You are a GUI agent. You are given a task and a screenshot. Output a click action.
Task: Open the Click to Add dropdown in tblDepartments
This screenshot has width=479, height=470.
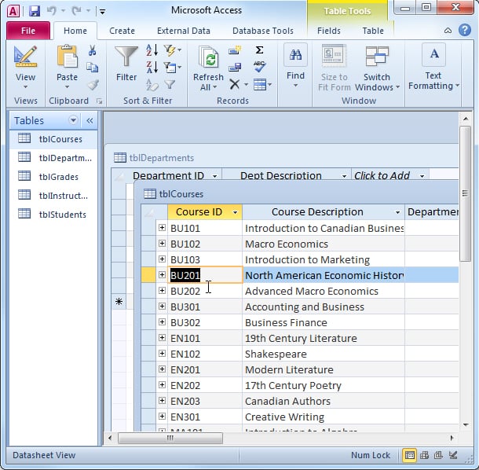click(422, 176)
